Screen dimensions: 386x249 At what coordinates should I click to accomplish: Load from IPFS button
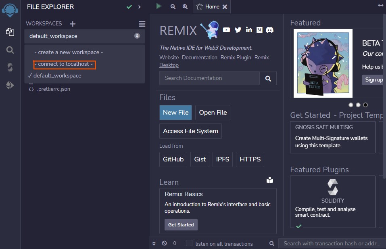click(x=223, y=159)
